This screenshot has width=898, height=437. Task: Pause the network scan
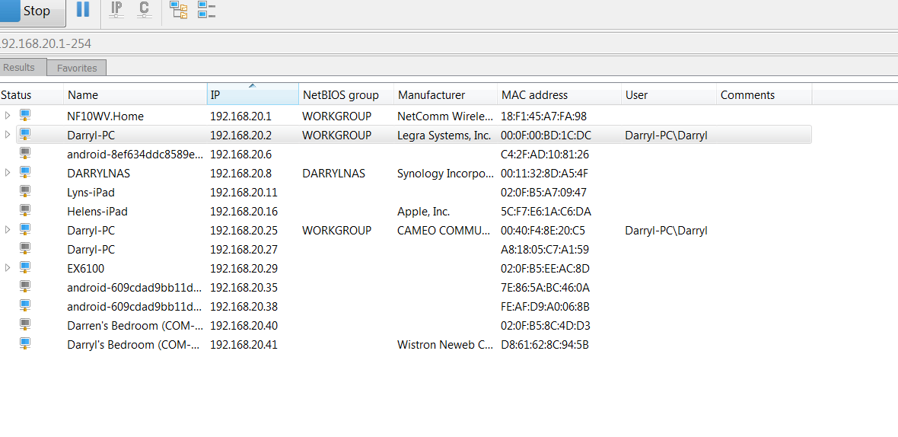[83, 10]
